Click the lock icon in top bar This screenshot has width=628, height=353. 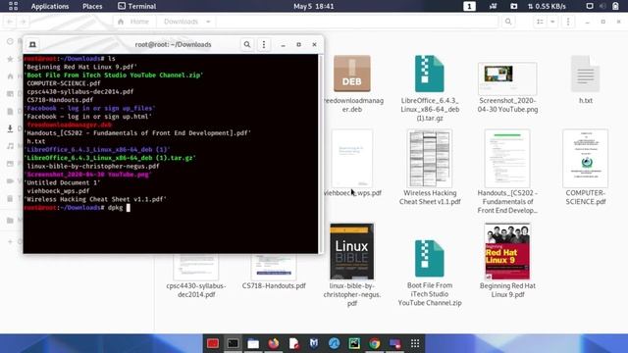point(615,6)
